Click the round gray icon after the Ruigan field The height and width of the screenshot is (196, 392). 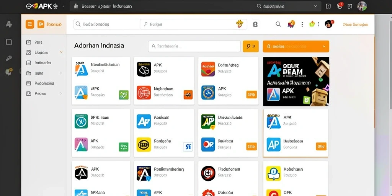(255, 24)
